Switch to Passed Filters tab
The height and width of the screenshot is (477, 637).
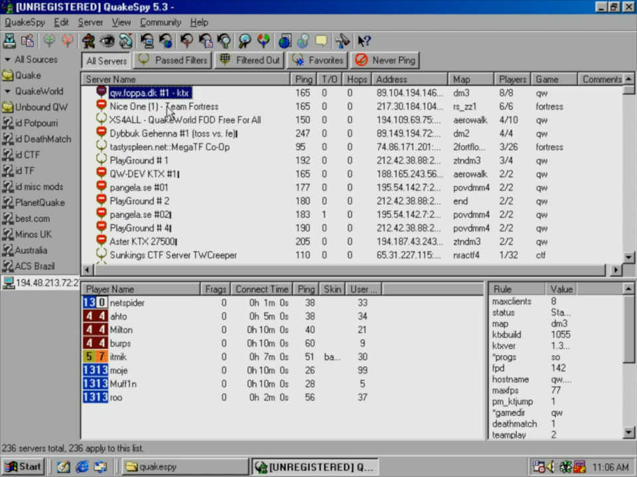[x=173, y=60]
